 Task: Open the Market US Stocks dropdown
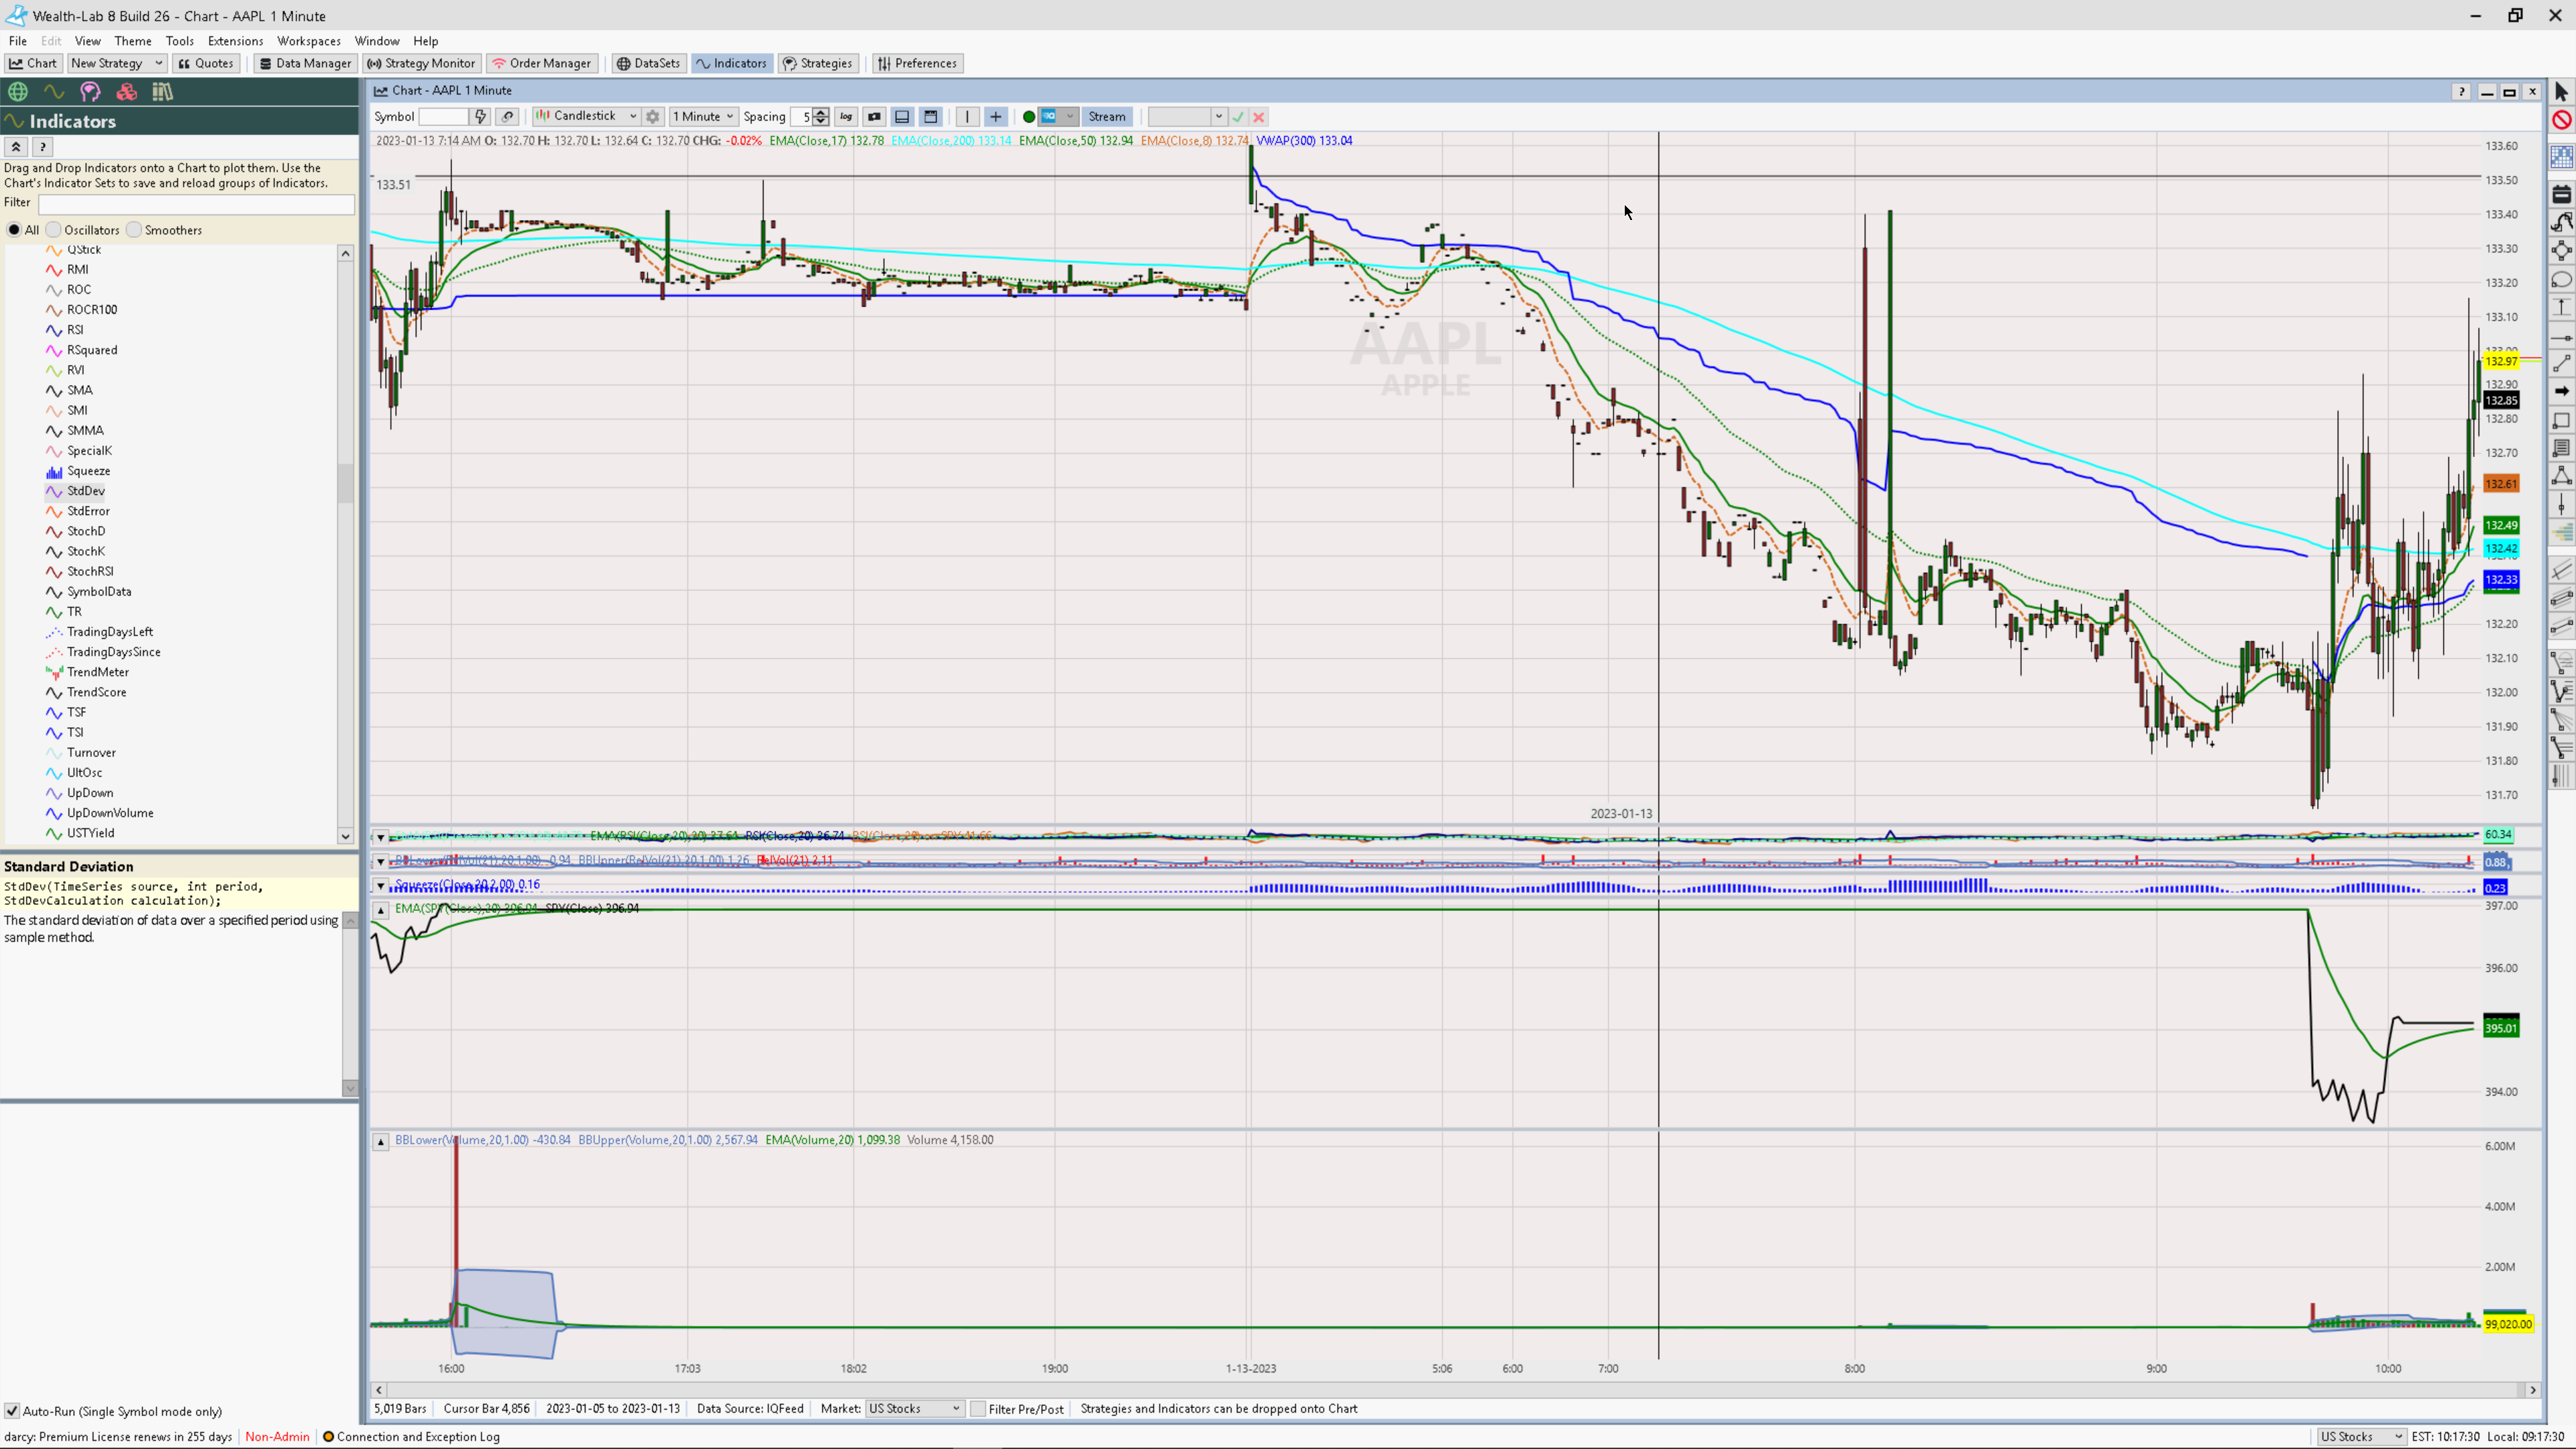pos(914,1409)
